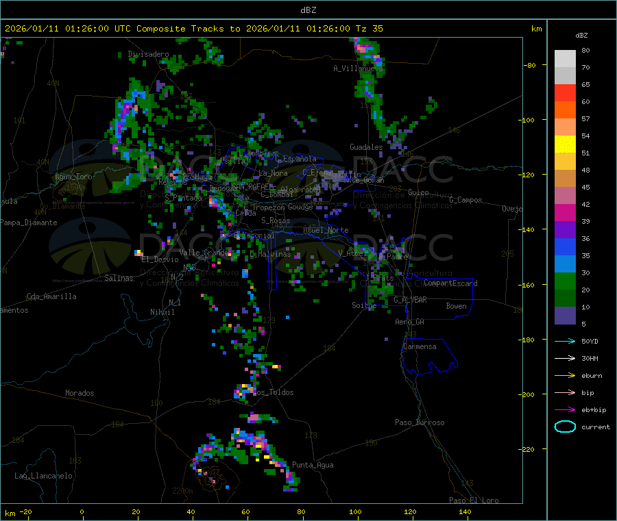Click the 0 km horizontal axis tick
Viewport: 617px width, 521px height.
tap(82, 511)
